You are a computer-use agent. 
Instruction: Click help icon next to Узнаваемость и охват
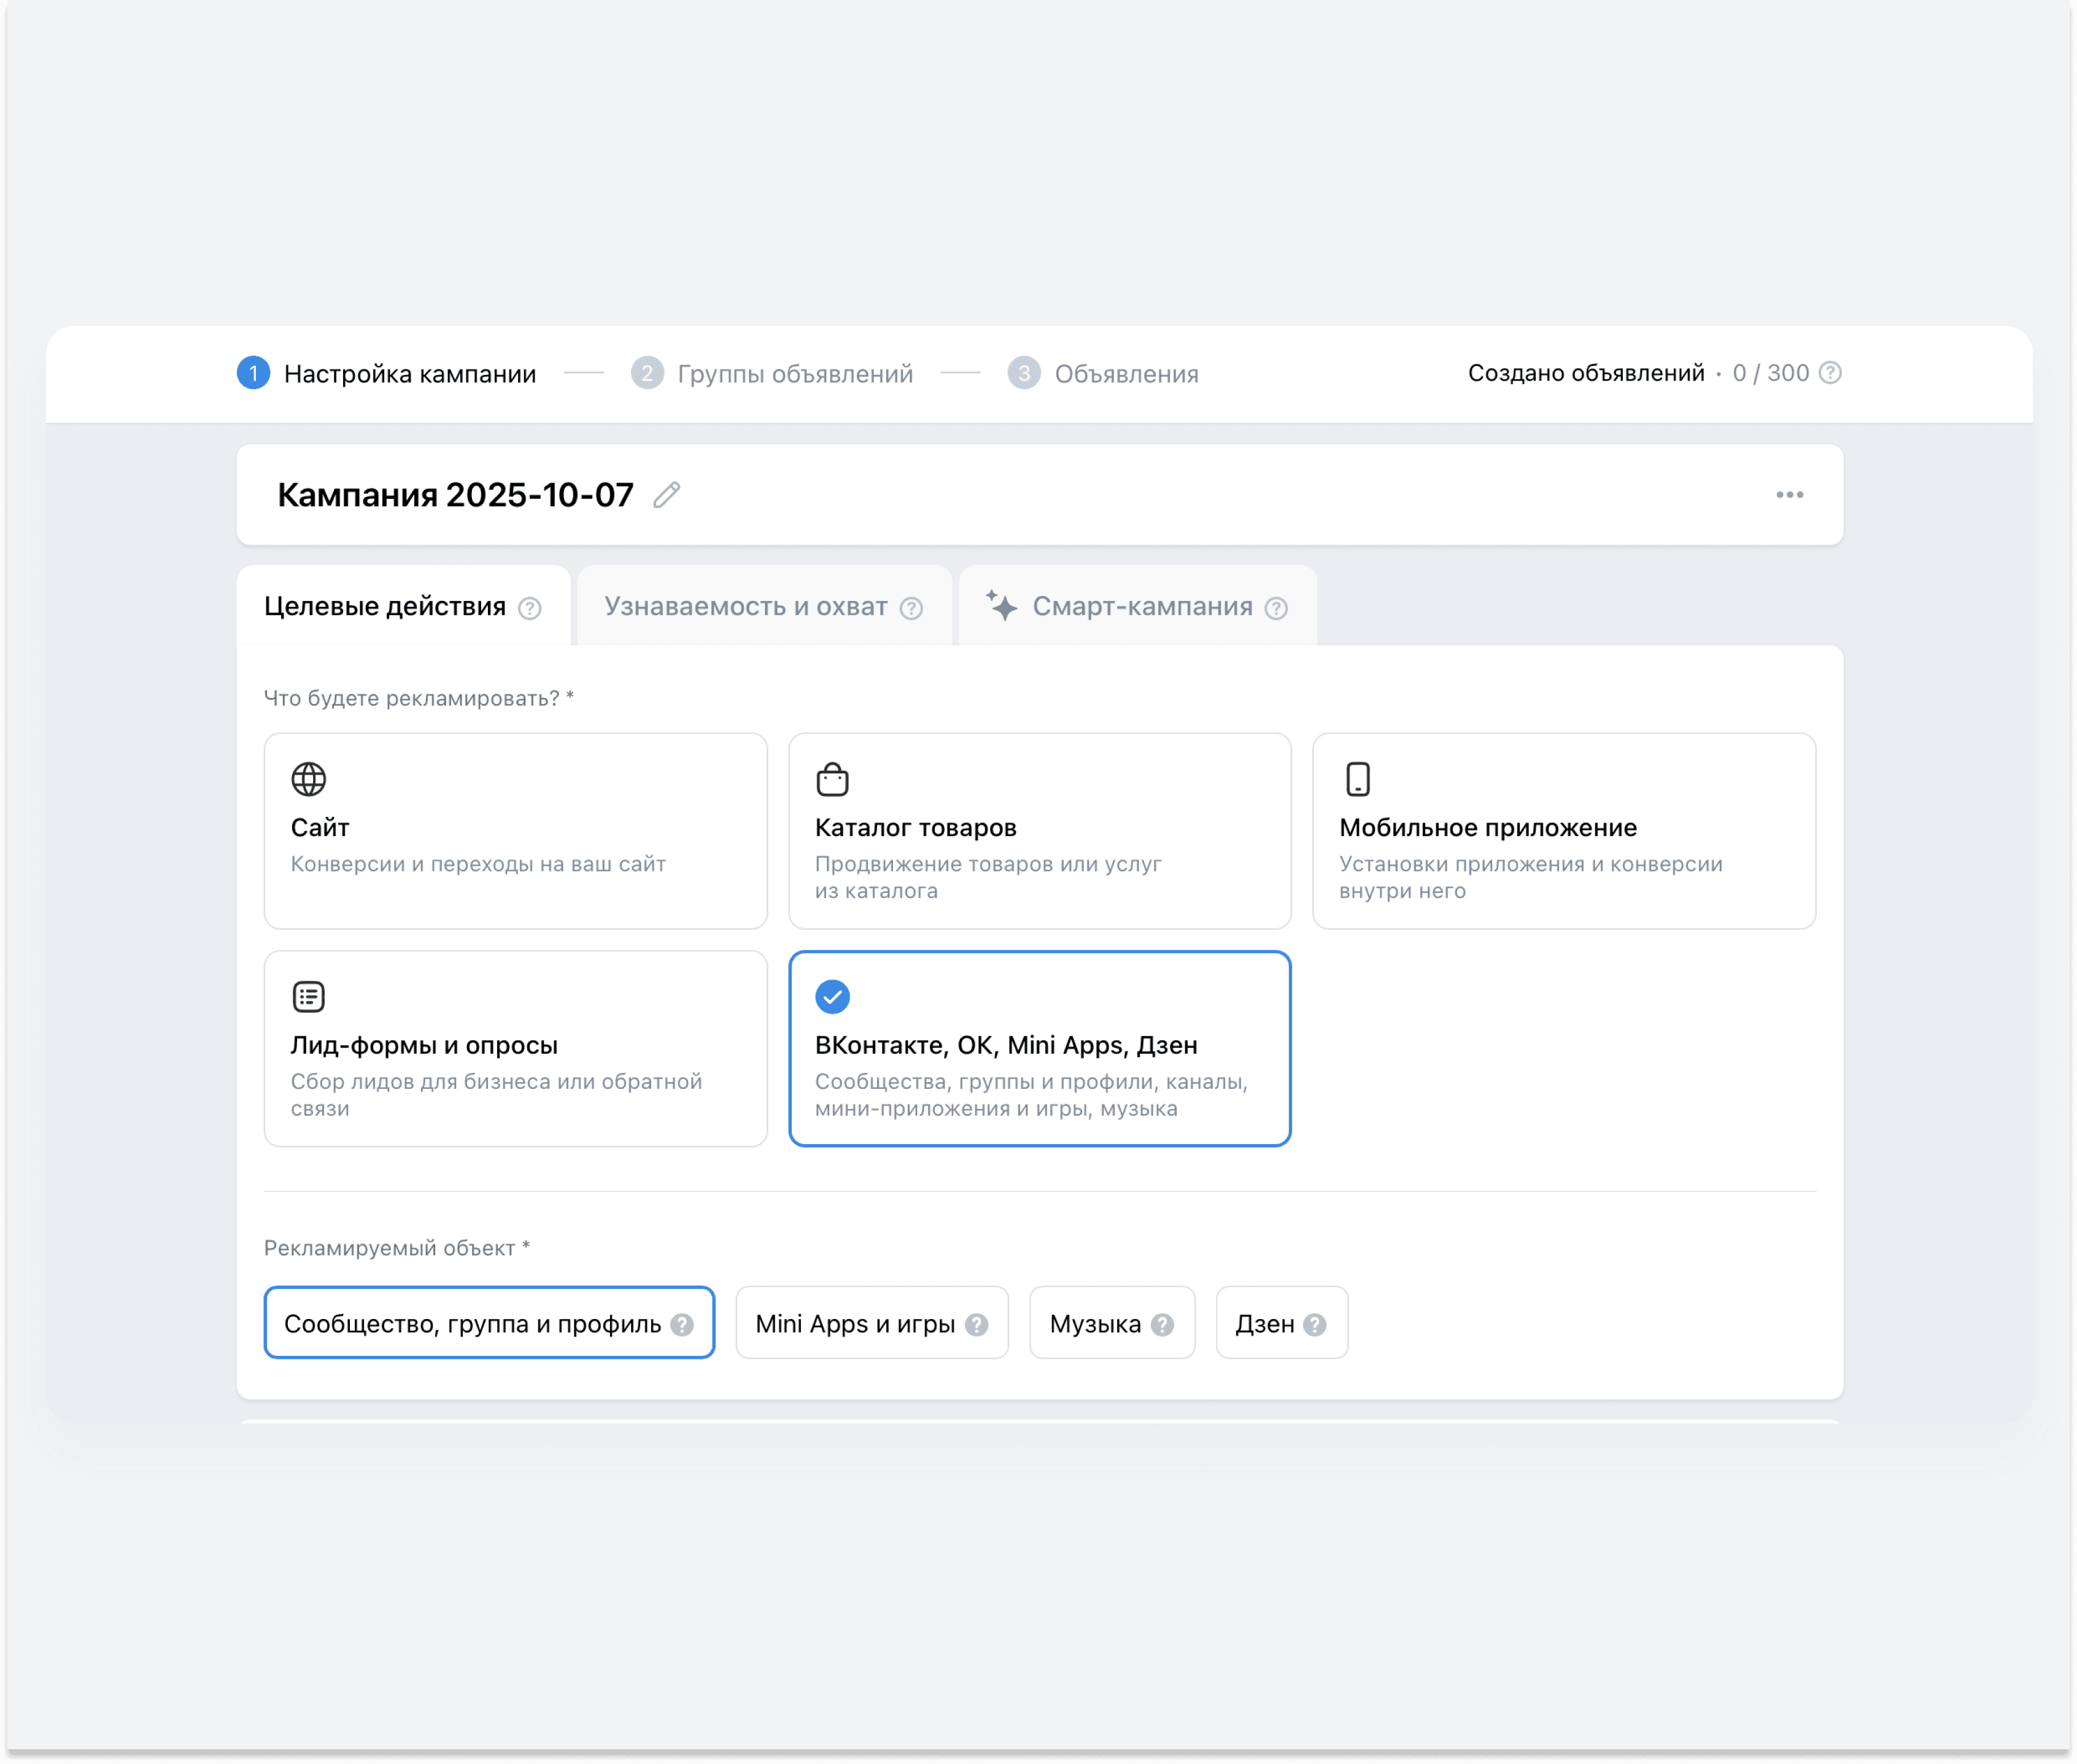click(x=911, y=608)
